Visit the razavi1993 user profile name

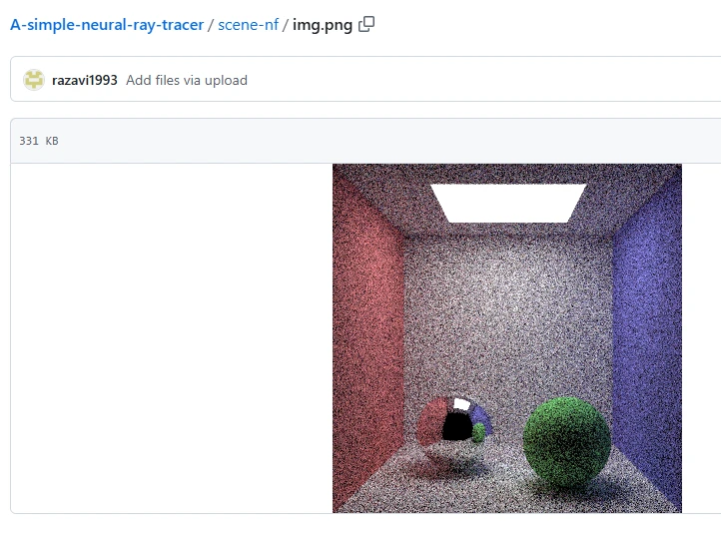pyautogui.click(x=85, y=80)
